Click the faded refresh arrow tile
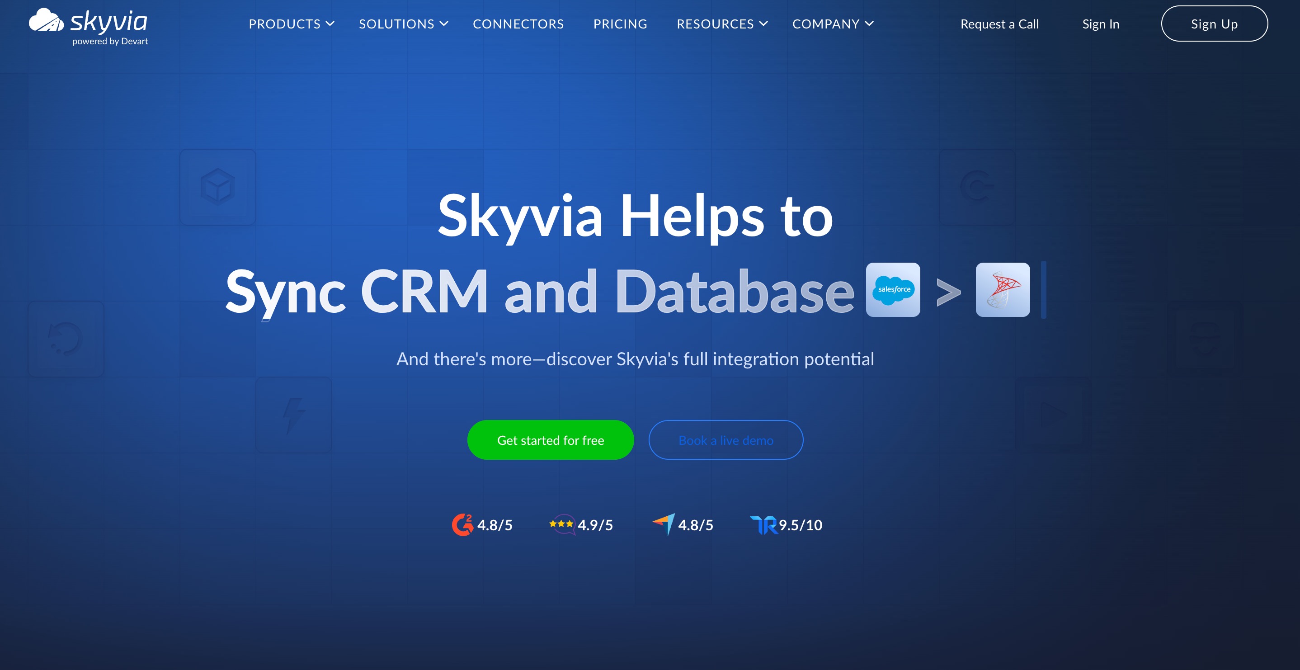 point(66,339)
